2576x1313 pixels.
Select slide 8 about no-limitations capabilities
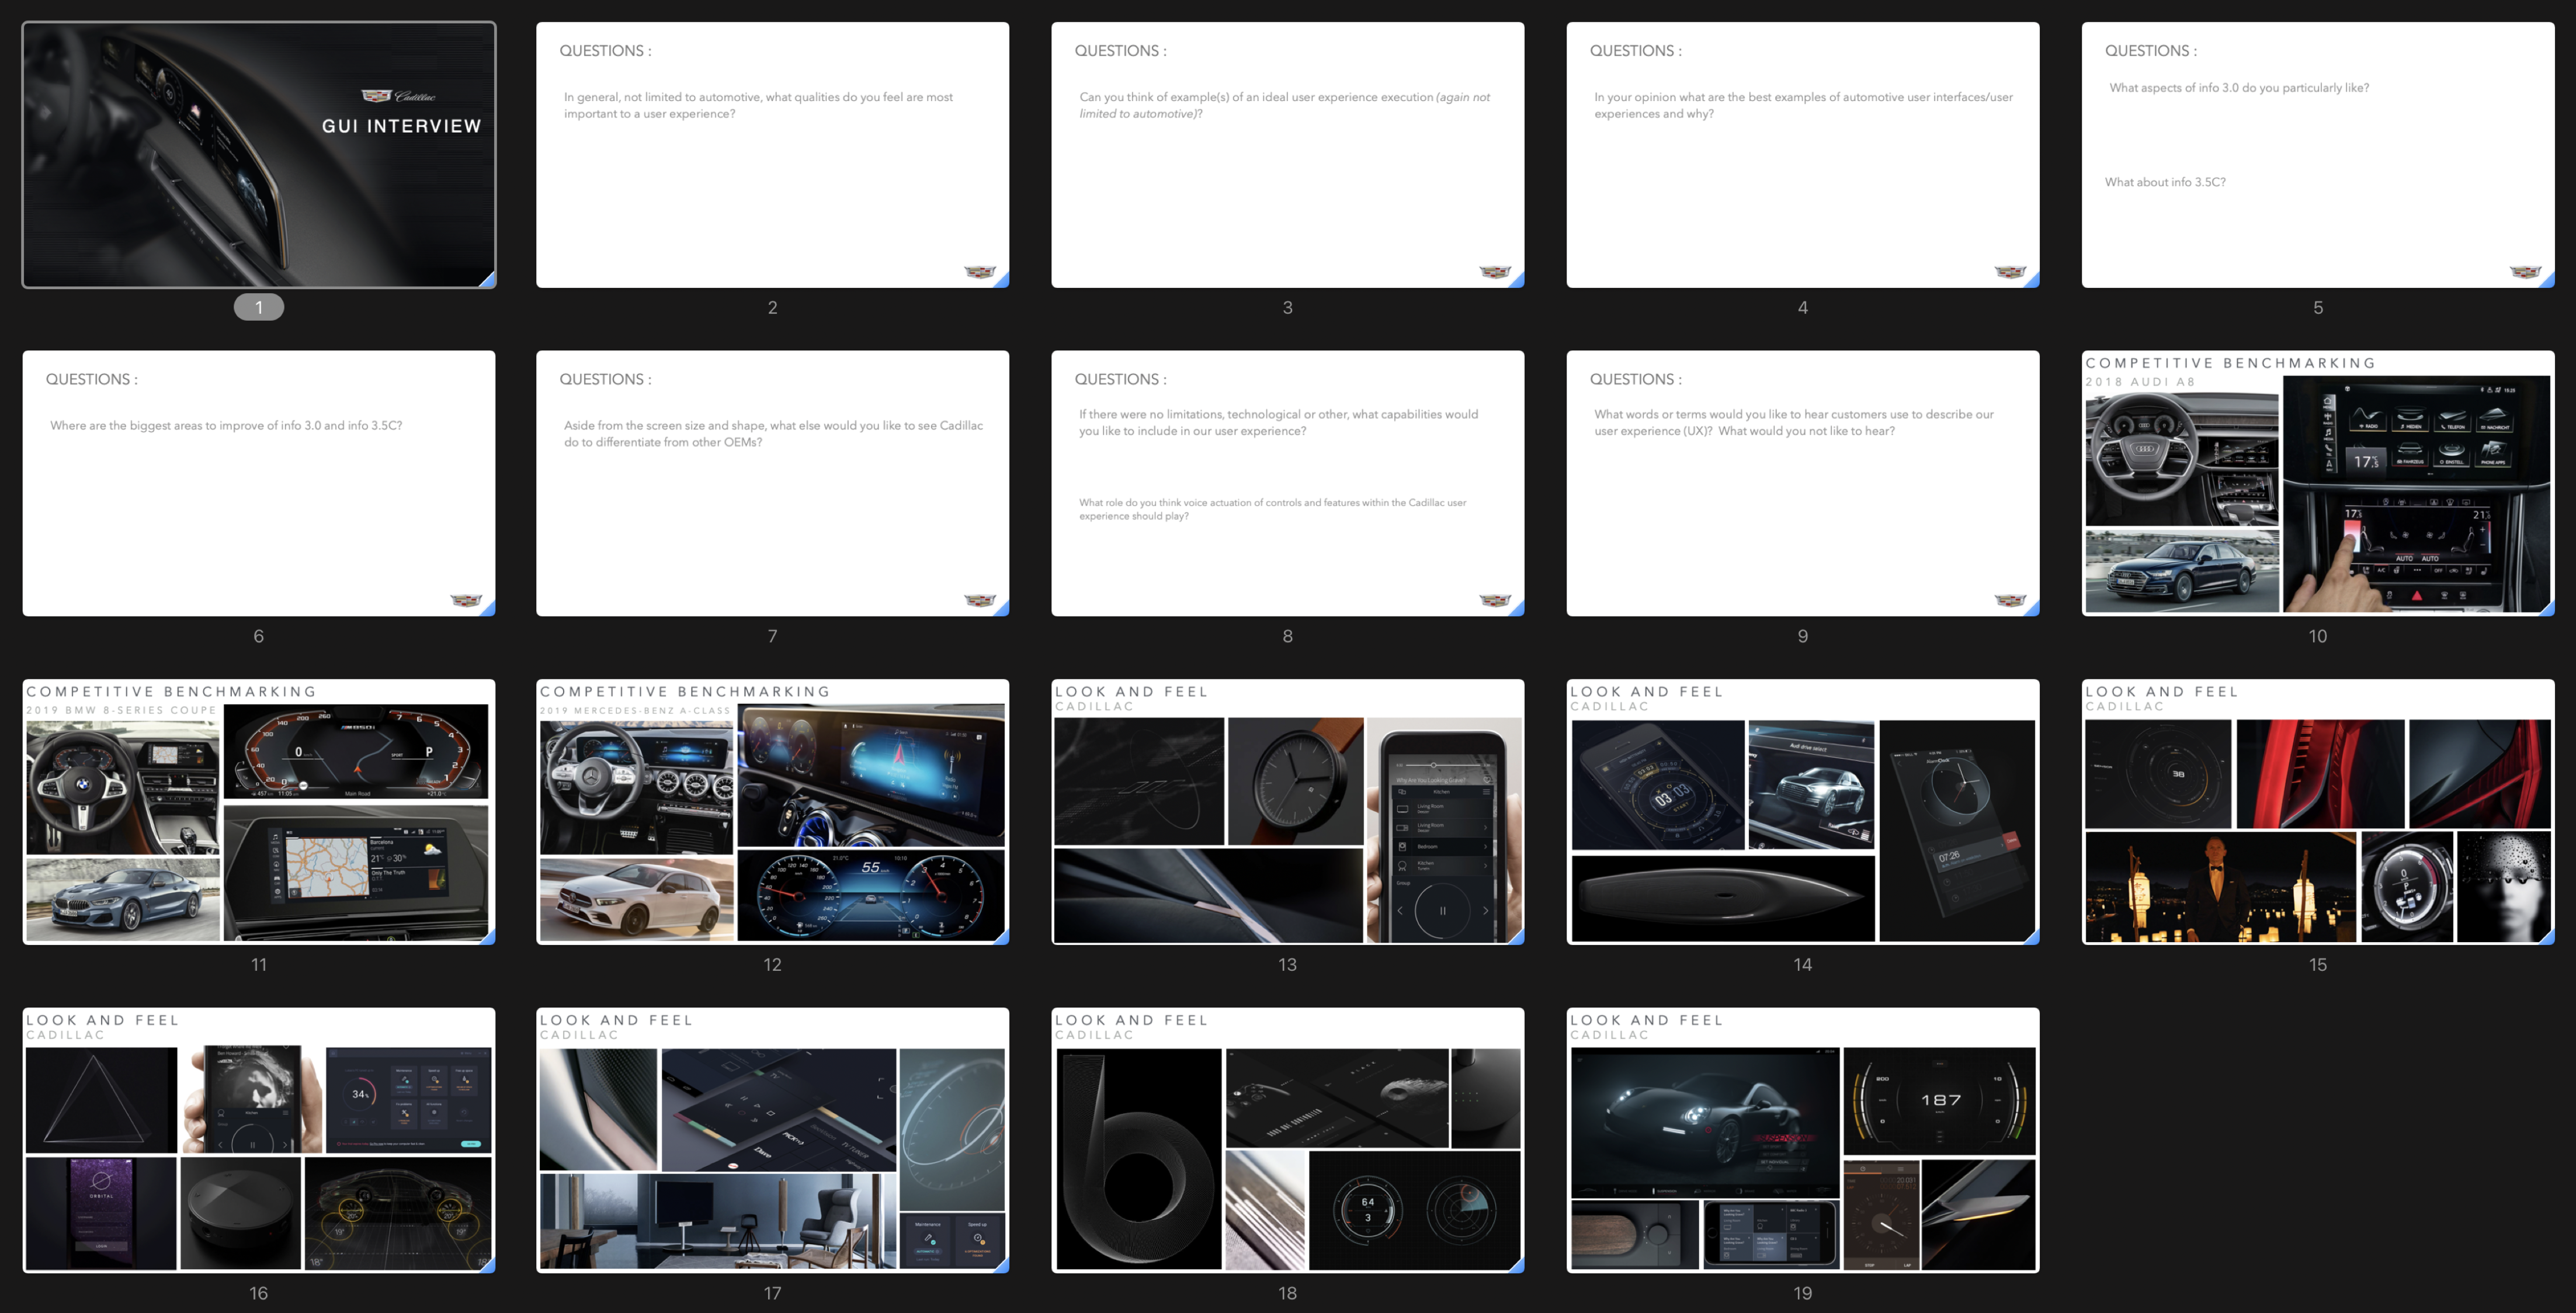tap(1287, 483)
